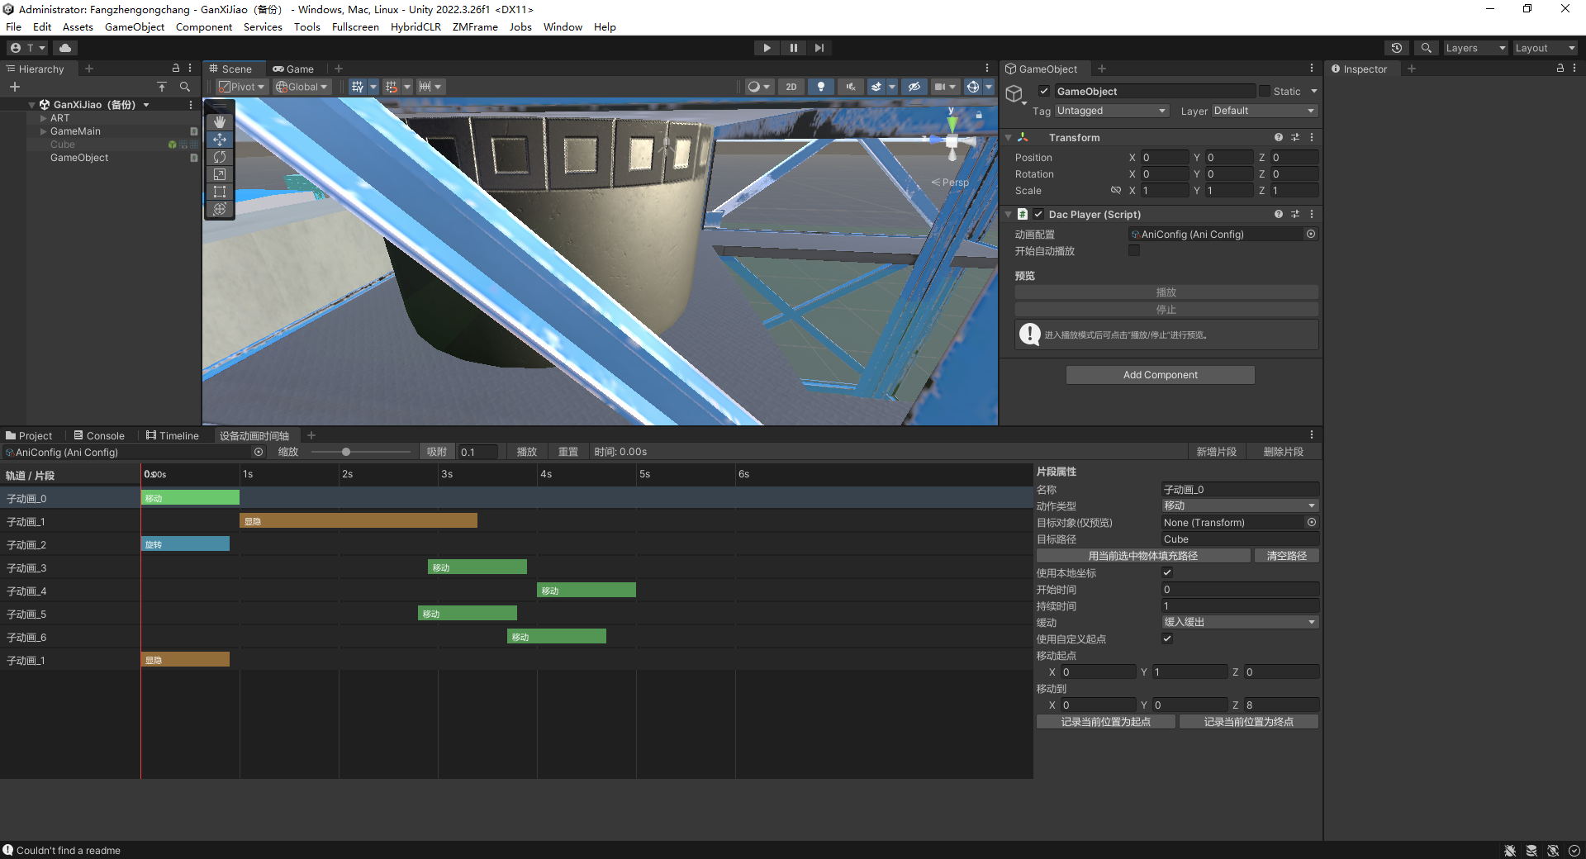
Task: Open the Undo History icon
Action: pyautogui.click(x=1397, y=48)
